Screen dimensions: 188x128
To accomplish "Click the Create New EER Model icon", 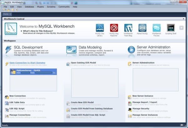I will (68, 104).
